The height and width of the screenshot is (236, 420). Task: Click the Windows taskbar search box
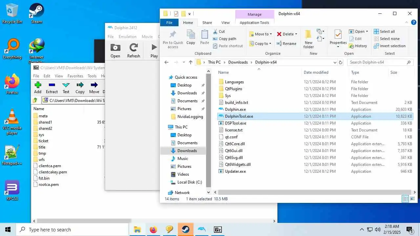[x=72, y=229]
